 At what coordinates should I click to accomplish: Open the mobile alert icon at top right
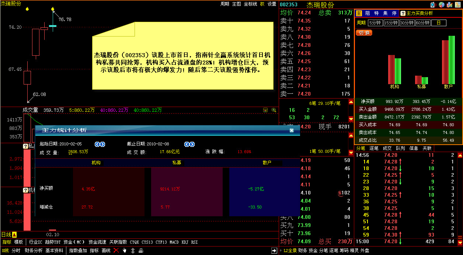[433, 5]
